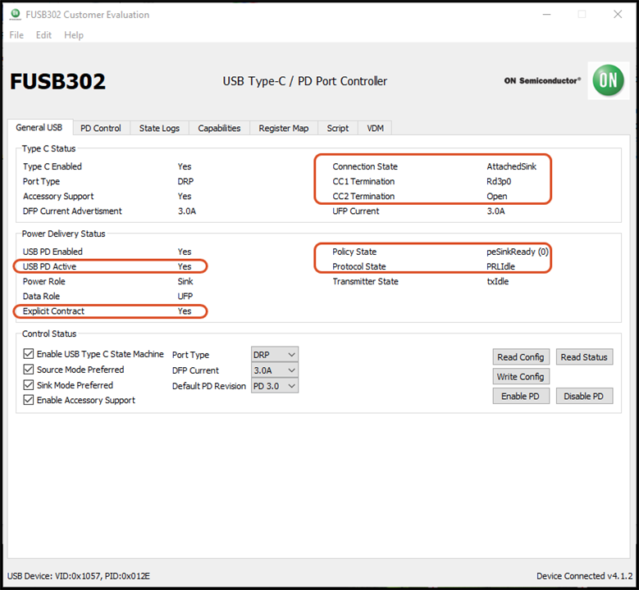Image resolution: width=639 pixels, height=590 pixels.
Task: Click the UFP Current label
Action: [x=355, y=211]
